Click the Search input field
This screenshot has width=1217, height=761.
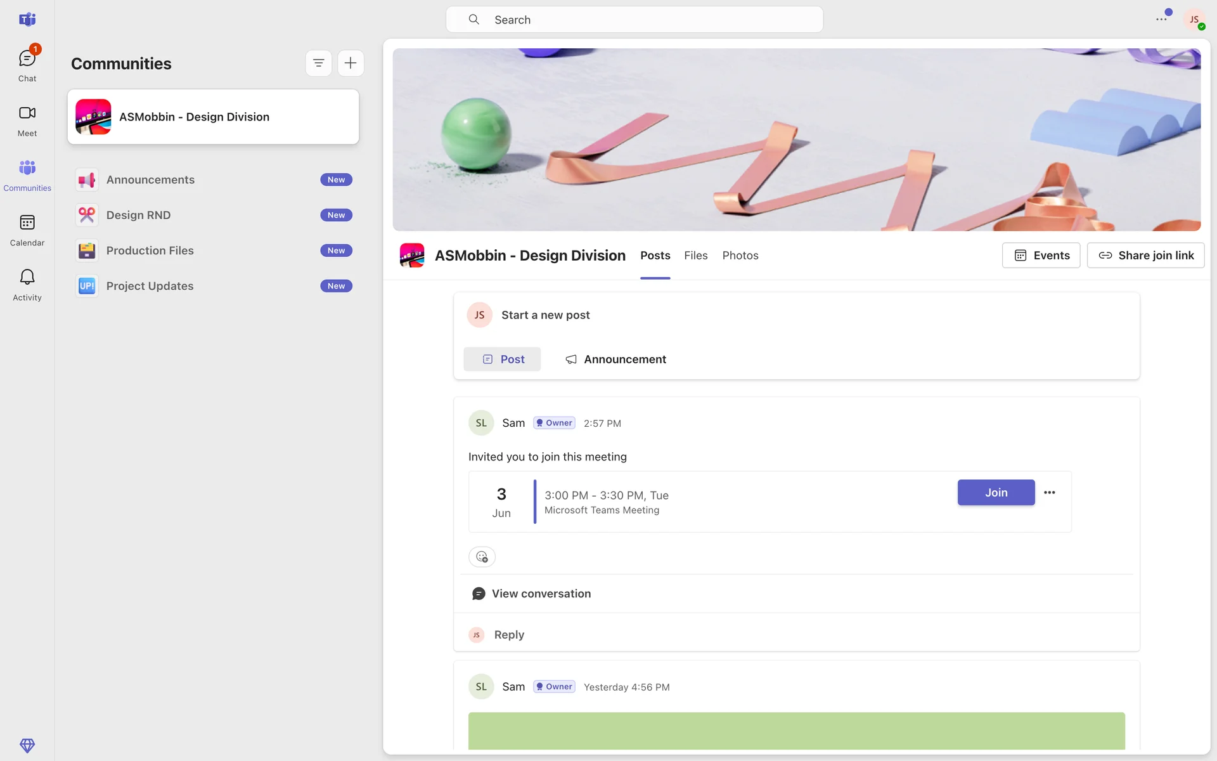(634, 20)
